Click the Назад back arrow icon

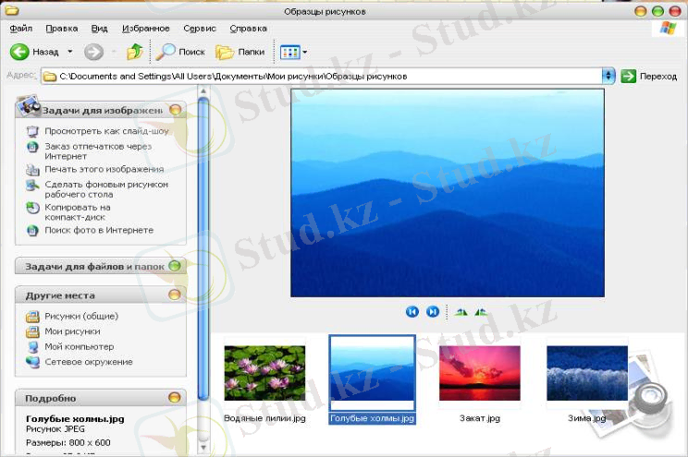19,52
